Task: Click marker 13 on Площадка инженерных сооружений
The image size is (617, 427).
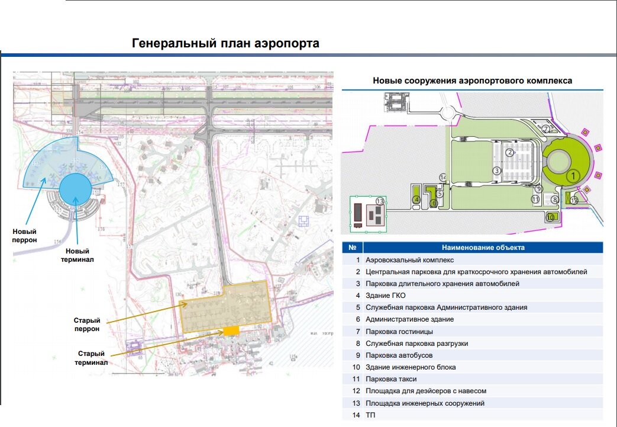Action: (x=380, y=201)
